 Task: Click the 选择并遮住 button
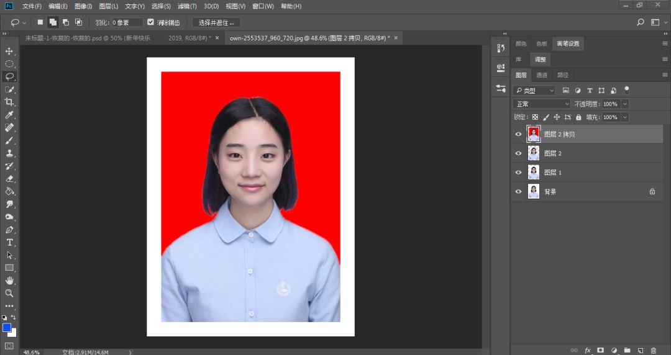tap(216, 22)
